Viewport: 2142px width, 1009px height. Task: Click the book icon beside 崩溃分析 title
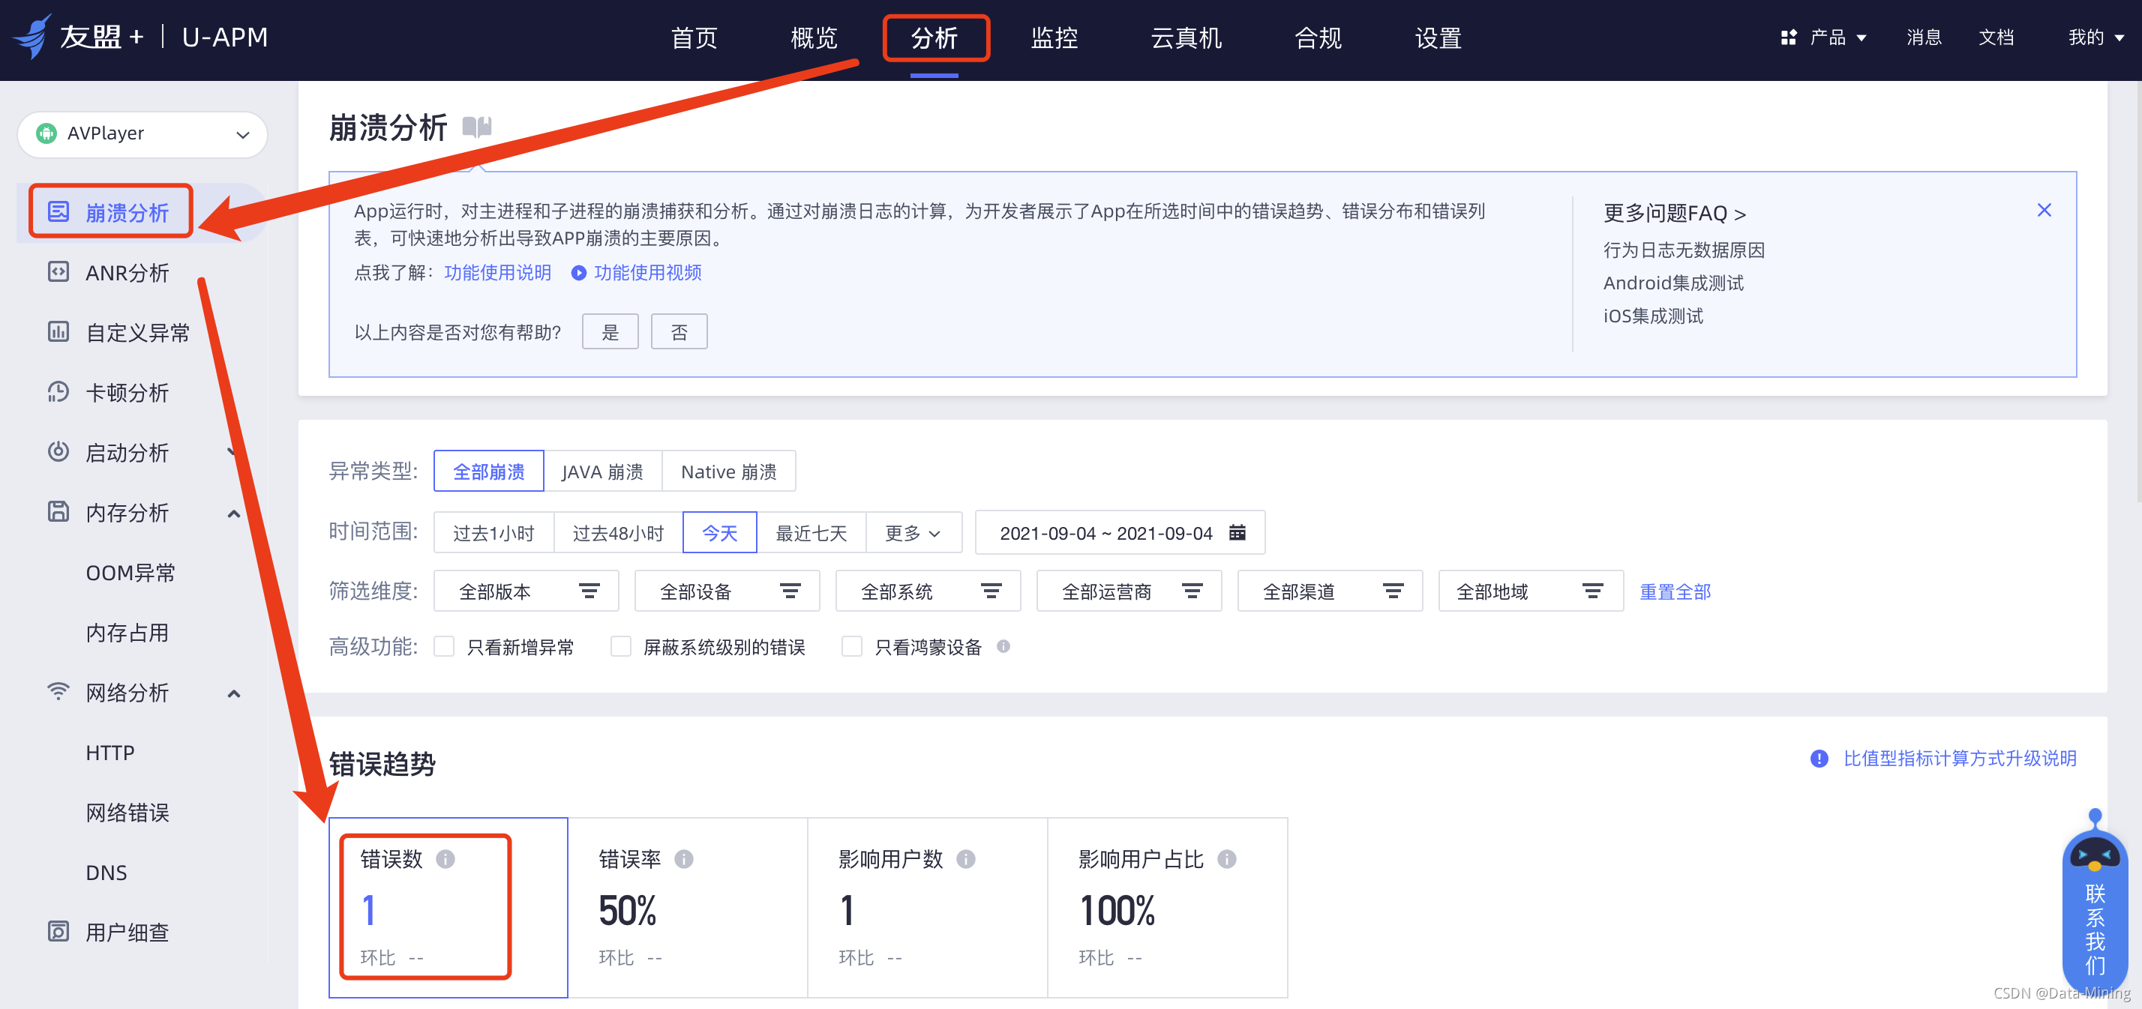[476, 127]
